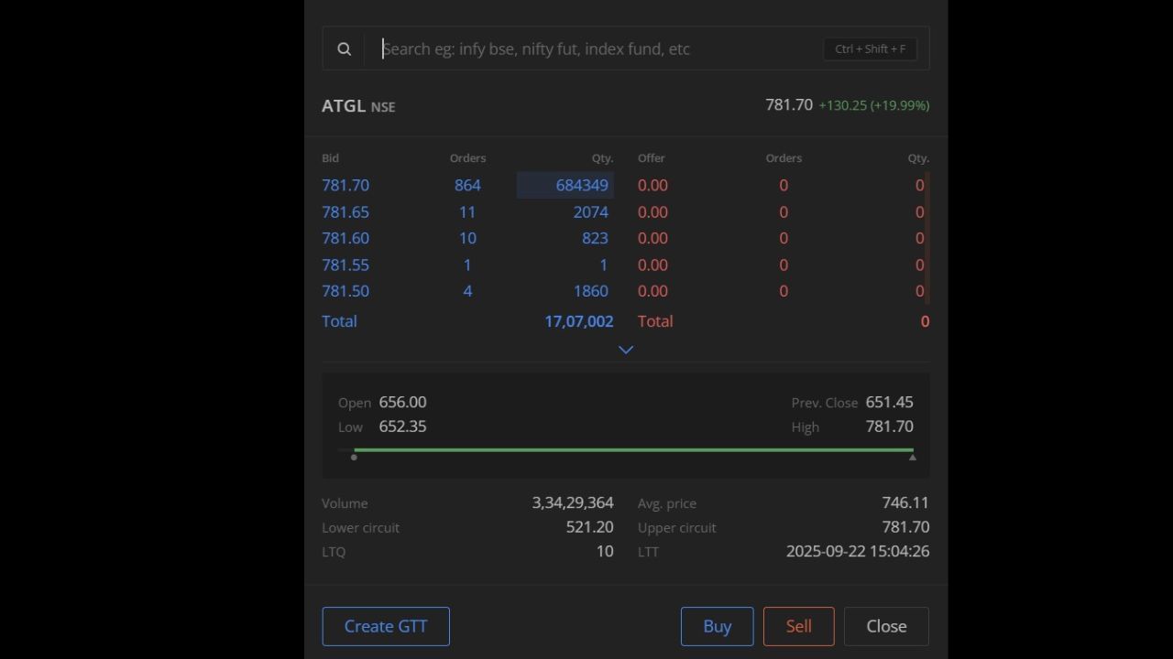1173x659 pixels.
Task: Click the first offer price 0.00
Action: point(652,185)
